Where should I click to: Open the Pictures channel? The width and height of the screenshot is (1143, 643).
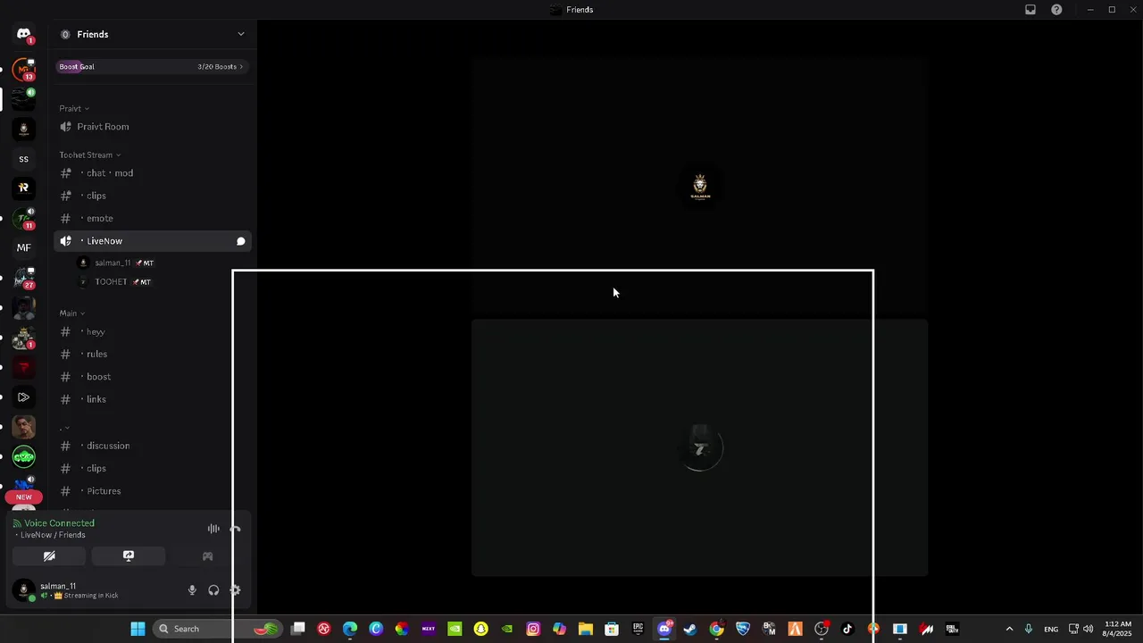click(x=153, y=491)
